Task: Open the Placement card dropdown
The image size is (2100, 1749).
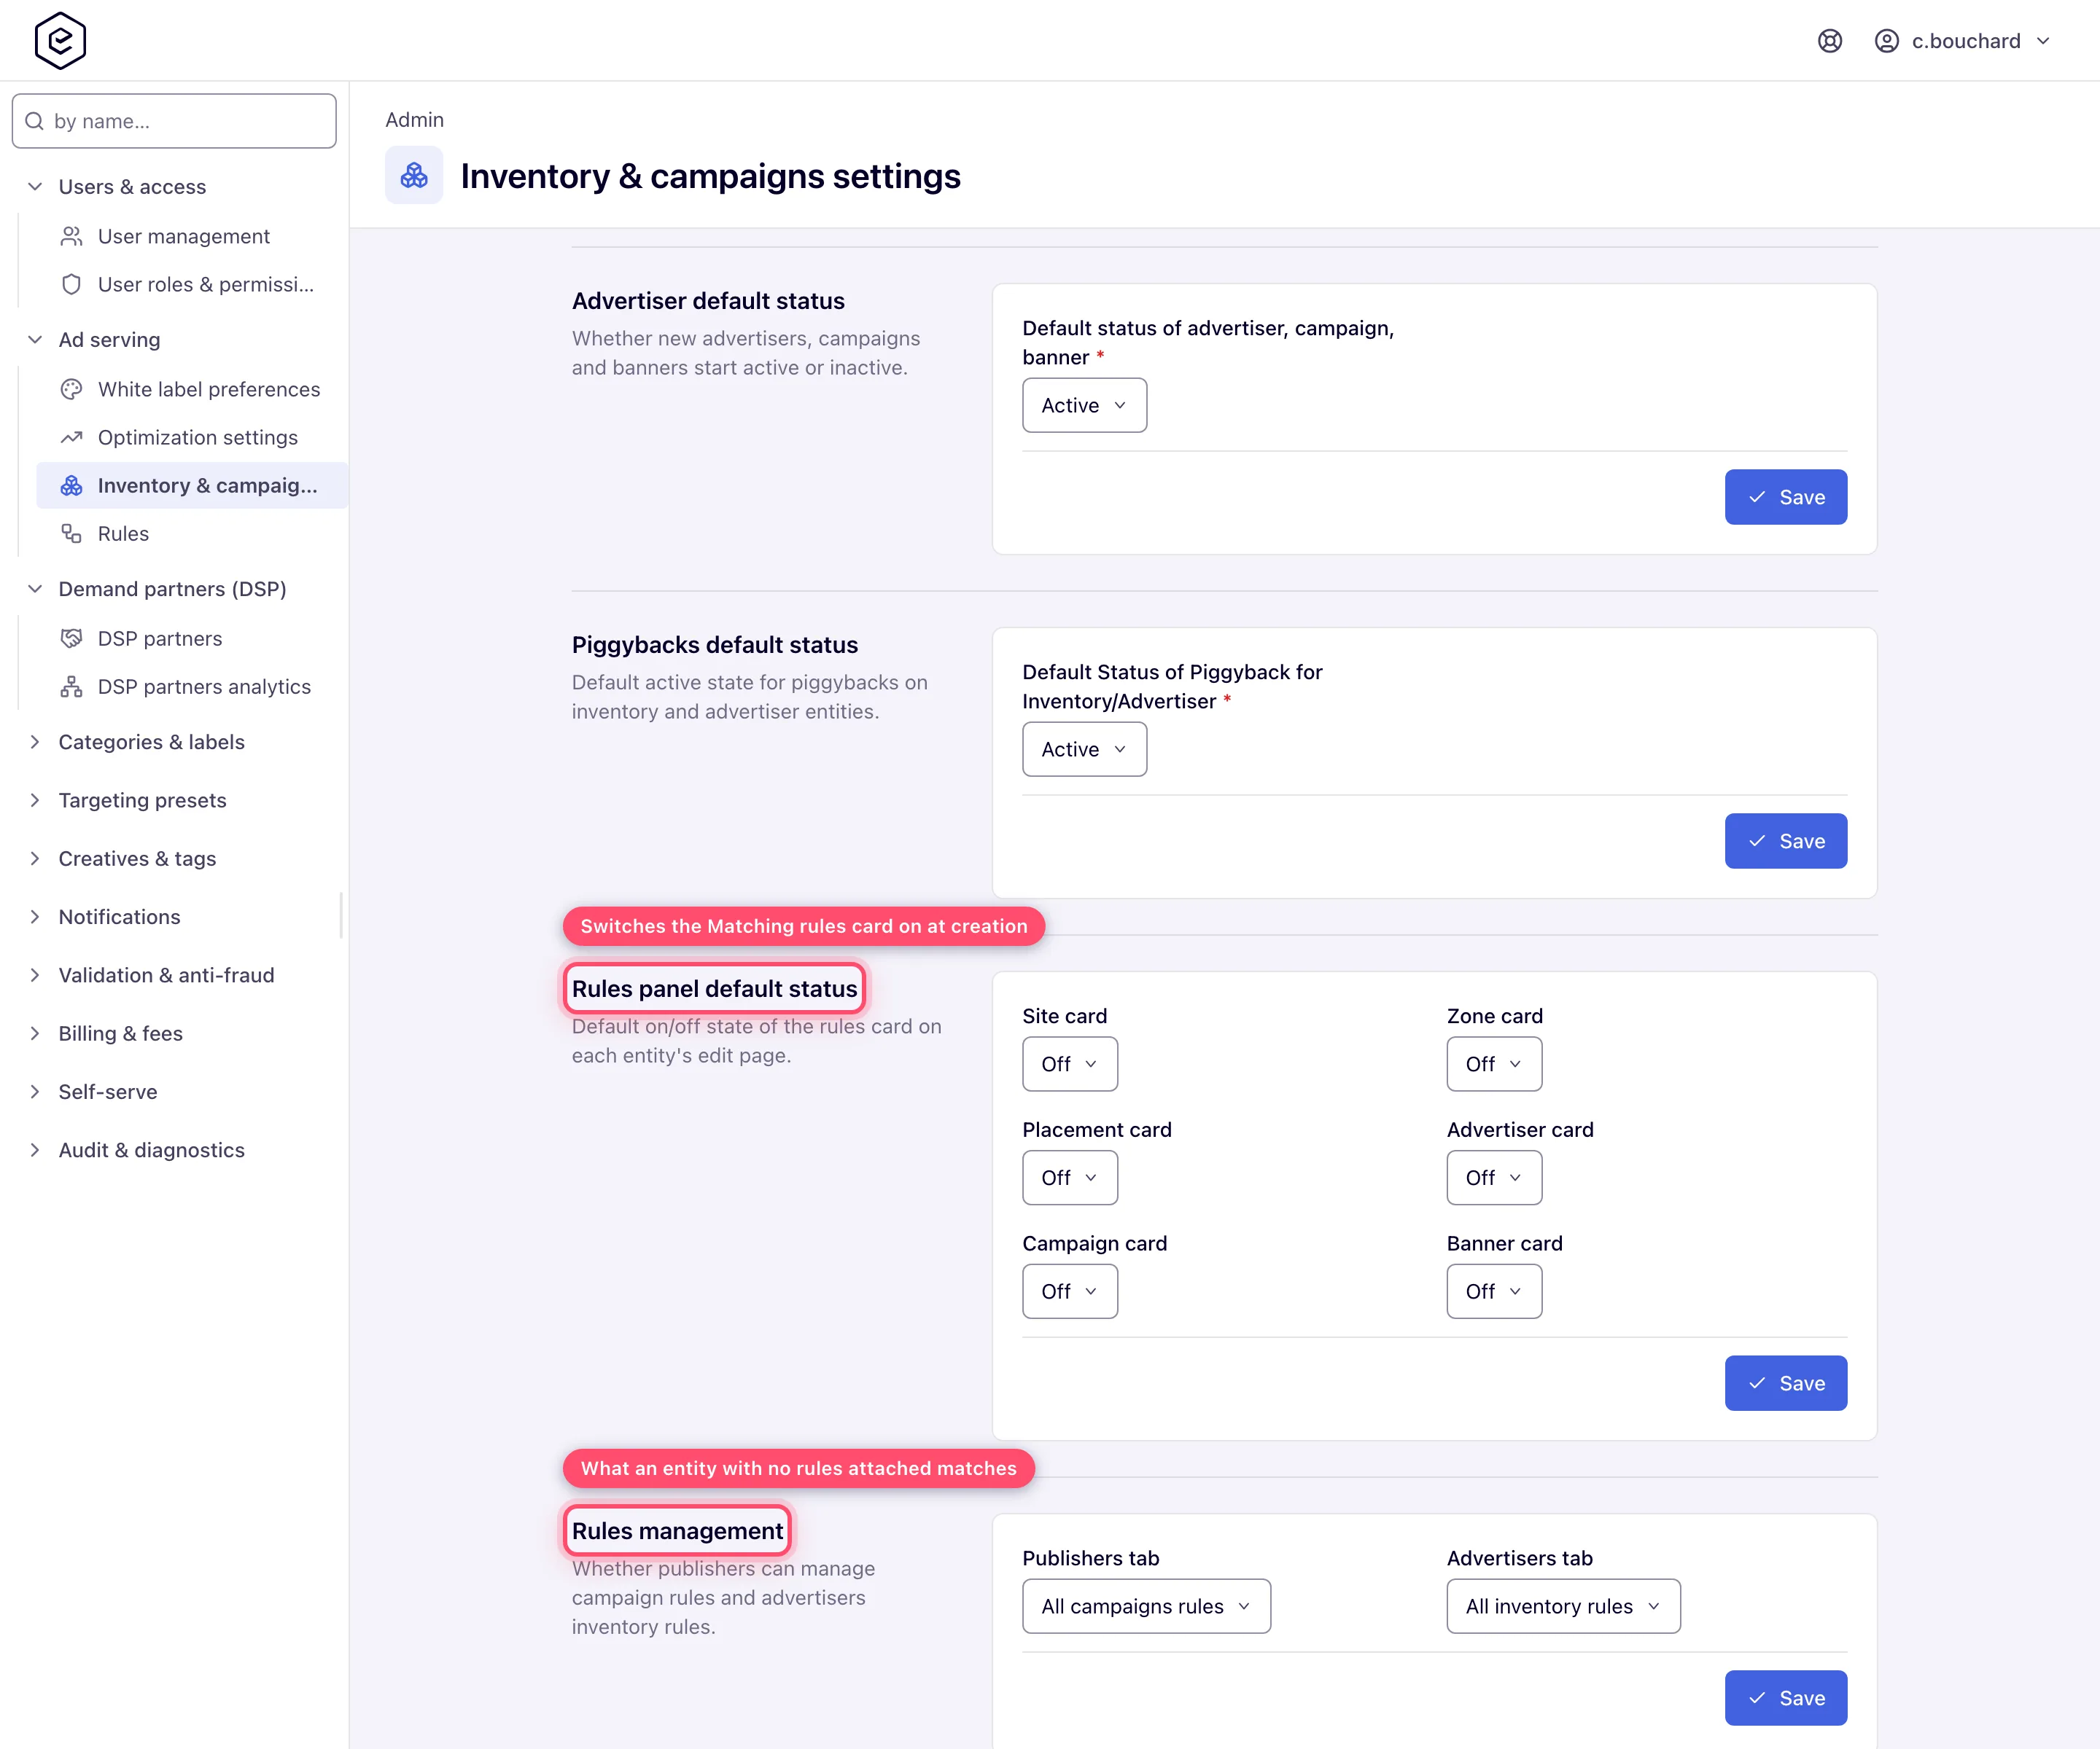Action: (x=1069, y=1178)
